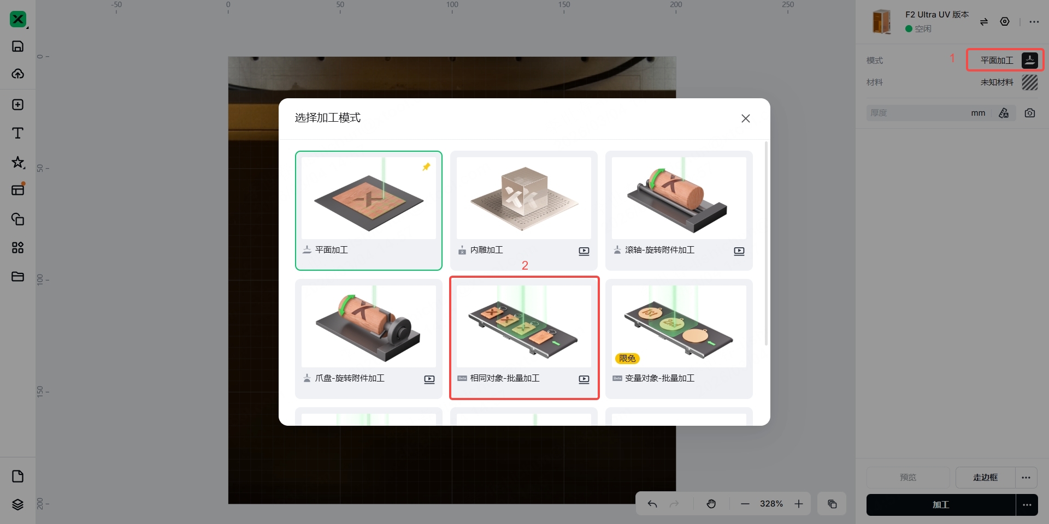Select the 平面加工 mode card
This screenshot has height=524, width=1049.
pos(369,211)
